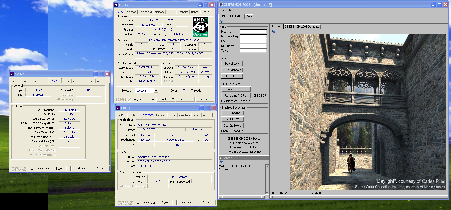Click the CAS# Latency value 5.0 clocks
The height and width of the screenshot is (210, 451).
click(x=69, y=119)
